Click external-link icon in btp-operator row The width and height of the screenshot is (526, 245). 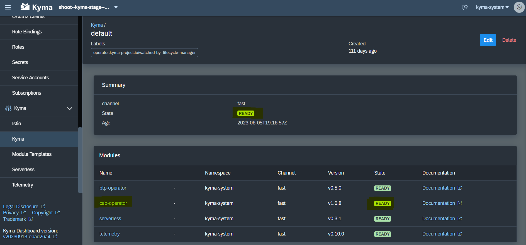[460, 188]
